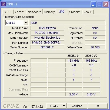Click the Serial Number label
Screen dimensions: 110x110
point(19,47)
